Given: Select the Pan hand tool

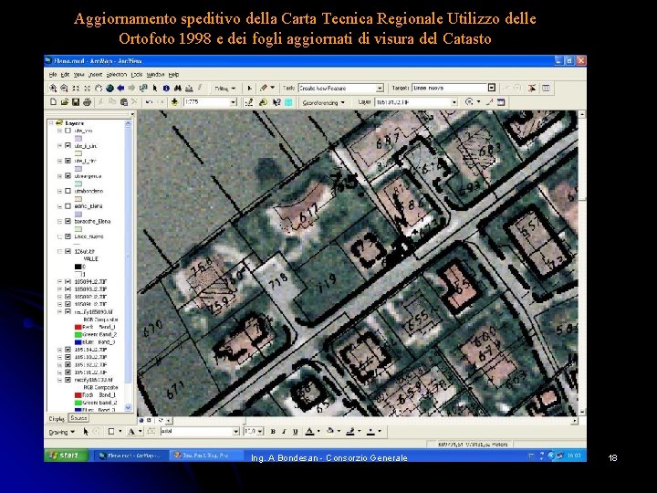Looking at the screenshot, I should tap(99, 88).
